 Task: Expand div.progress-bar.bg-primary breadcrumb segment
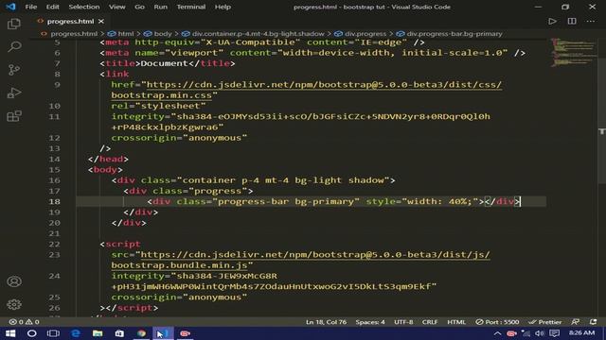tap(454, 34)
